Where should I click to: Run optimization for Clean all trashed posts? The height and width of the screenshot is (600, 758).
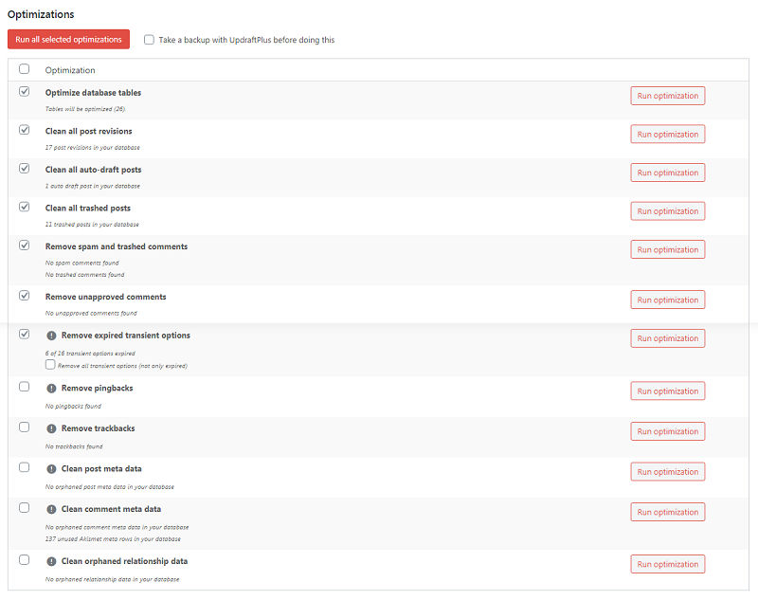pos(668,211)
